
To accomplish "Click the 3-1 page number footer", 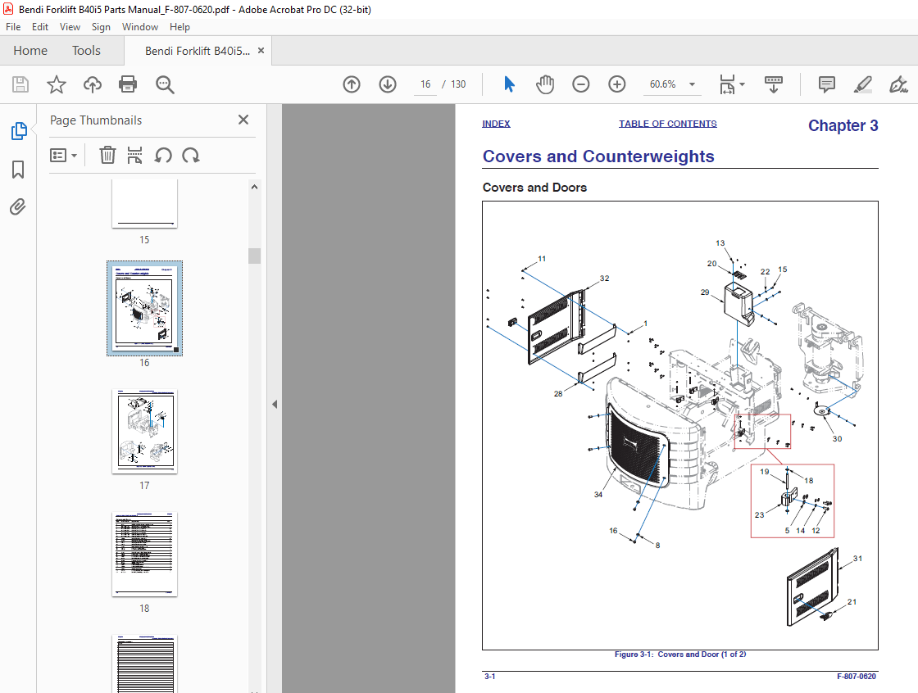I will pos(489,676).
